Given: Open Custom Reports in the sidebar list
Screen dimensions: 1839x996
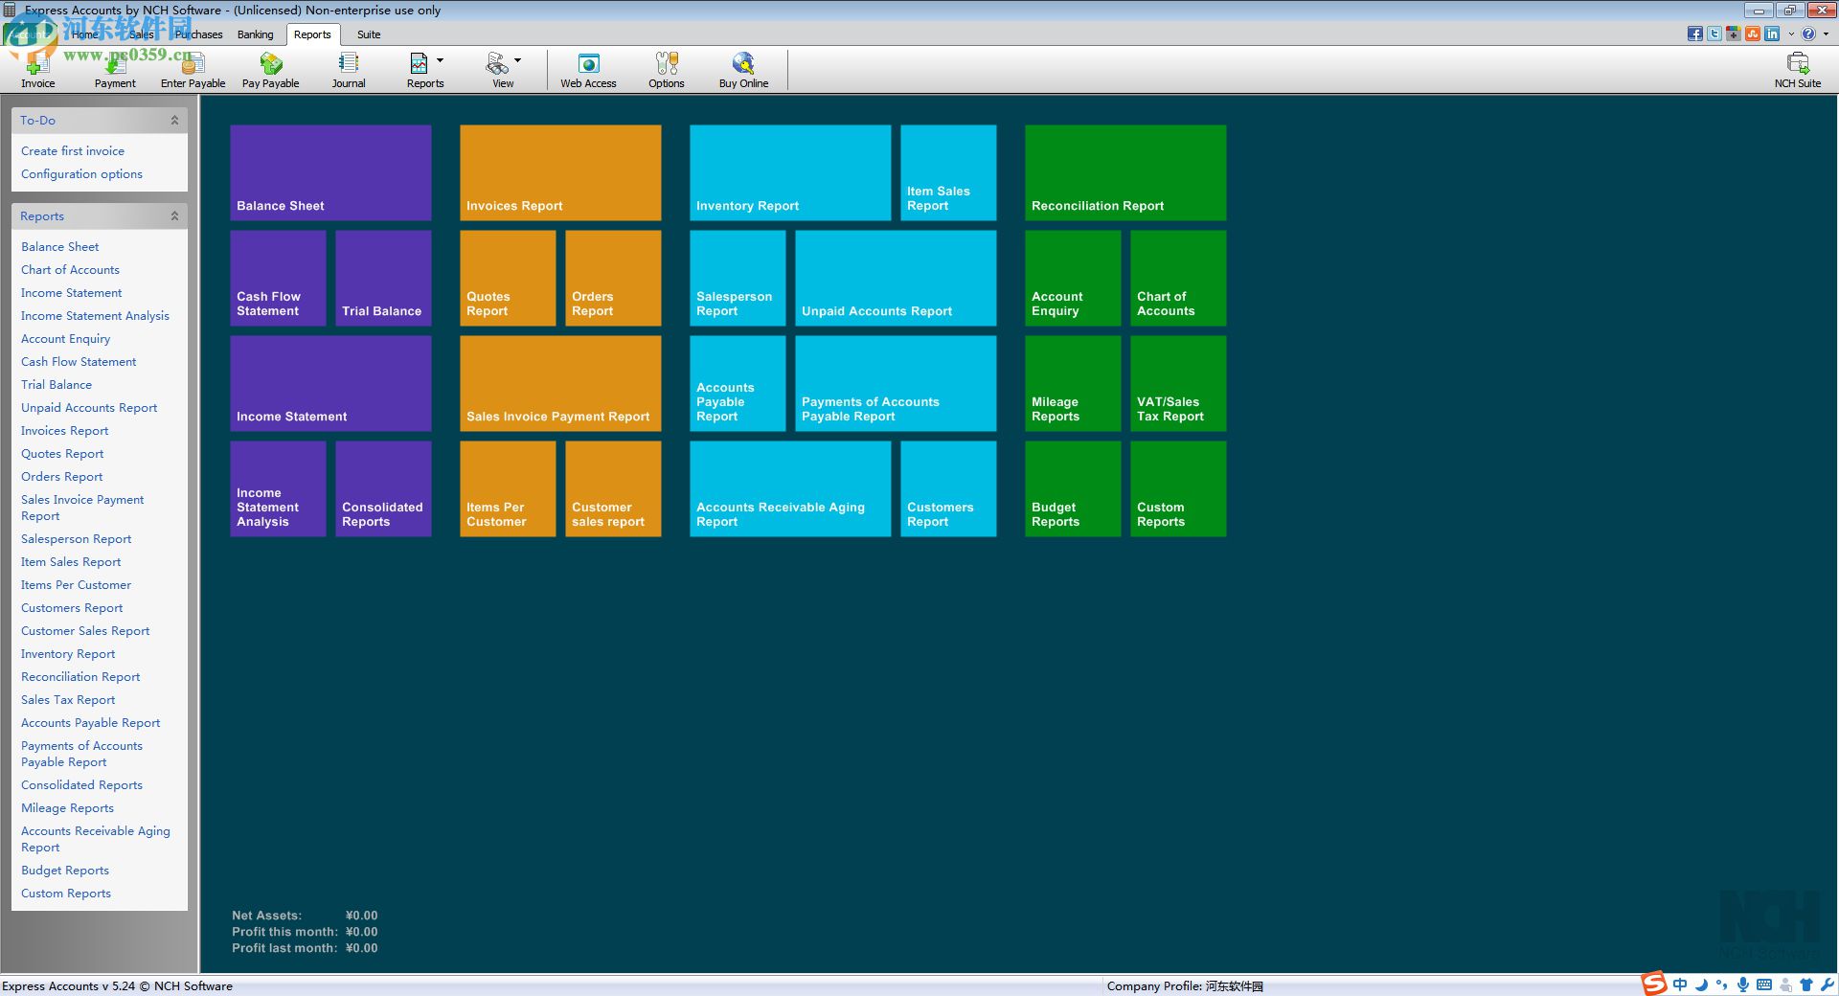Looking at the screenshot, I should [66, 894].
